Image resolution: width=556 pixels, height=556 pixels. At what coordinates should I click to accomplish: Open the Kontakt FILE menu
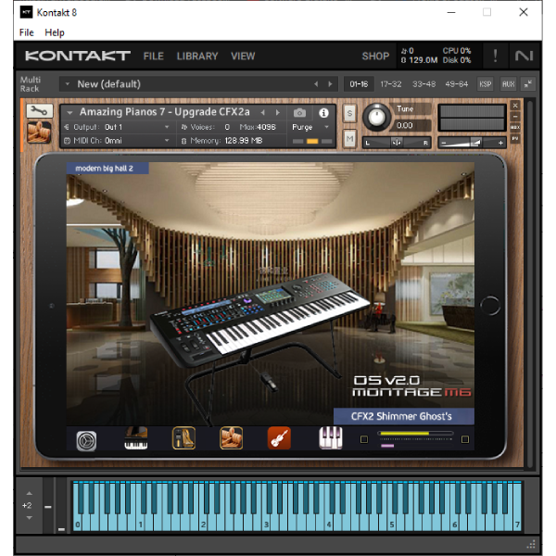[x=154, y=56]
